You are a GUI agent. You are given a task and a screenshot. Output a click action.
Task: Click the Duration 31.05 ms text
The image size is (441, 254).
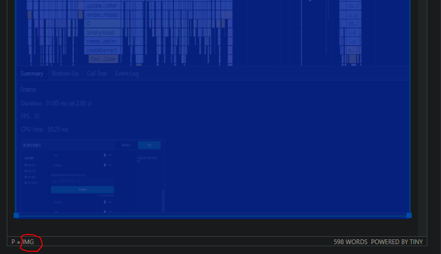point(56,103)
